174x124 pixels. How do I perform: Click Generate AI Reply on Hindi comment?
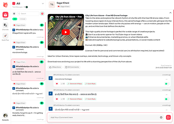click(75, 99)
